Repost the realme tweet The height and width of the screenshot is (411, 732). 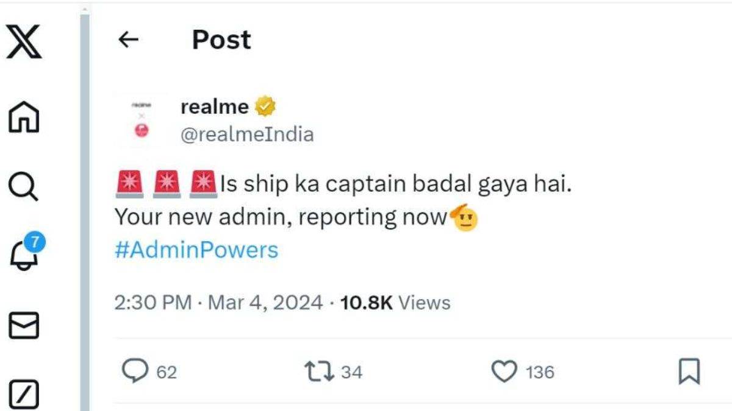coord(320,370)
